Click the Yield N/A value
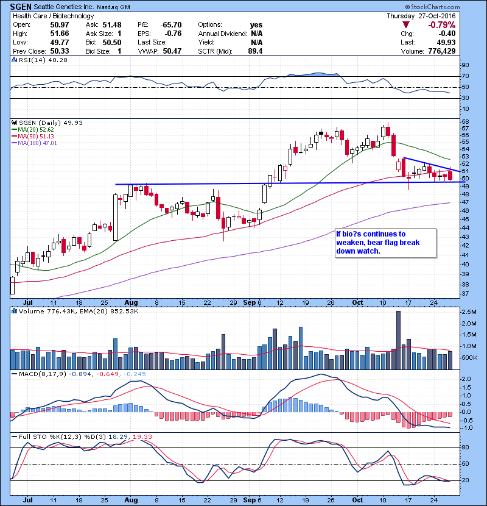This screenshot has height=506, width=487. 256,42
